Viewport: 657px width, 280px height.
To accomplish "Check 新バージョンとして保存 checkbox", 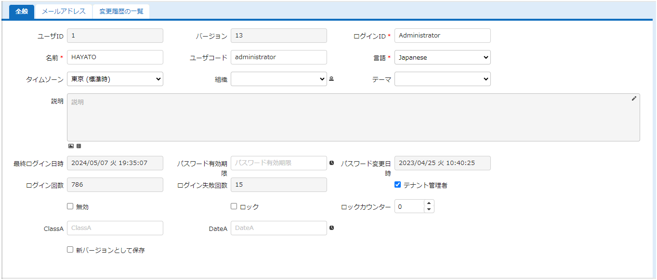I will pos(70,250).
